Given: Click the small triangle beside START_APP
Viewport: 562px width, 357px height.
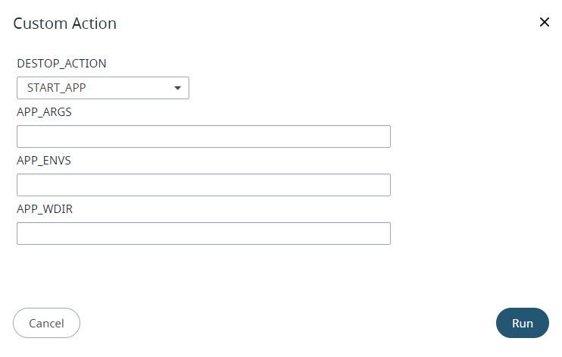Looking at the screenshot, I should click(177, 88).
